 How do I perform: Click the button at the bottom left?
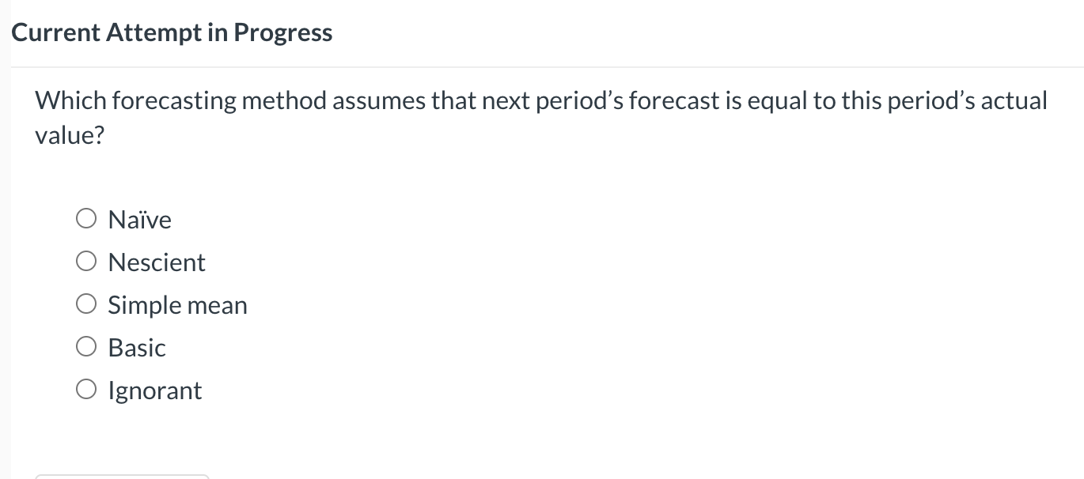pos(123,477)
